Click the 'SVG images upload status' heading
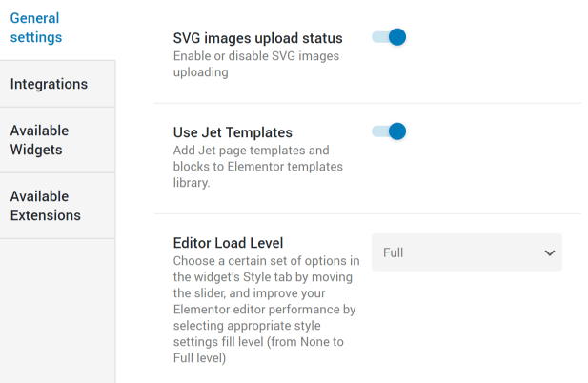The image size is (588, 383). [257, 38]
